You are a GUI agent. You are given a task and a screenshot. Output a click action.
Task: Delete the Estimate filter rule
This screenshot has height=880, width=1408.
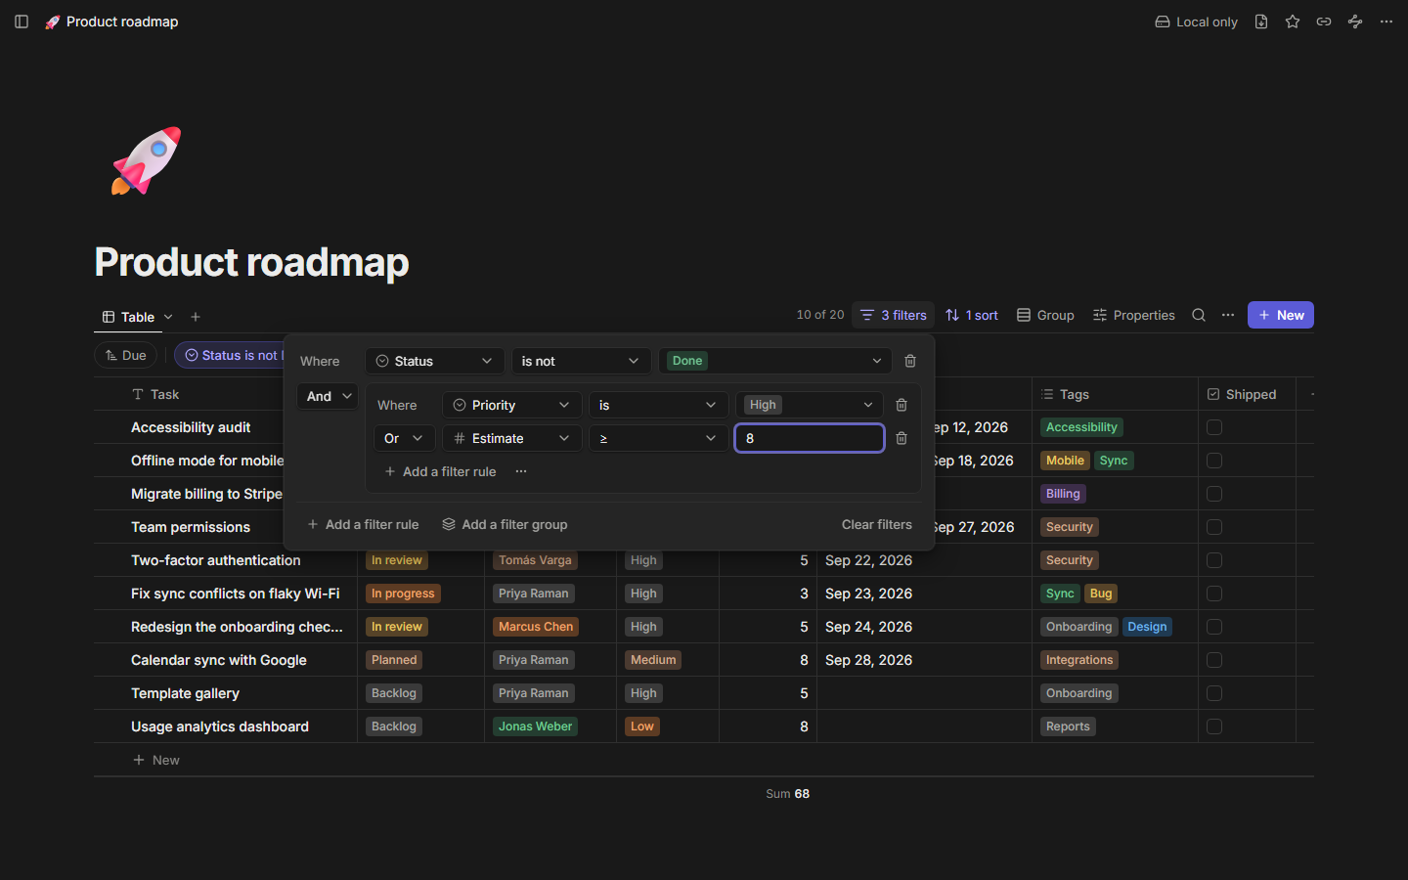[902, 438]
